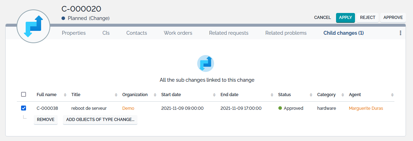This screenshot has height=141, width=413.
Task: Sort by Full name column arrows
Action: point(65,95)
